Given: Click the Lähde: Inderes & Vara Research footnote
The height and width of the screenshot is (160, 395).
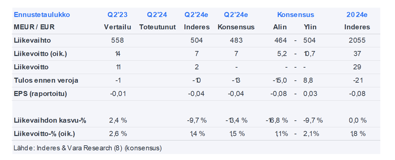Looking at the screenshot, I should pyautogui.click(x=88, y=148).
